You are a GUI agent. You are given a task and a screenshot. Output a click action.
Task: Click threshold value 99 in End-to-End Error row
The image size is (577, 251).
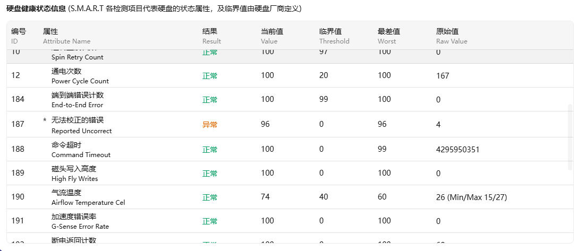tap(324, 99)
